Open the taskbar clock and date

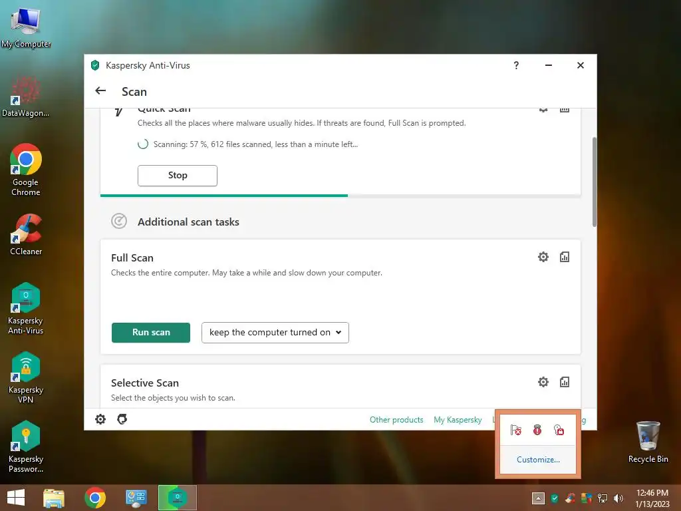pos(652,498)
